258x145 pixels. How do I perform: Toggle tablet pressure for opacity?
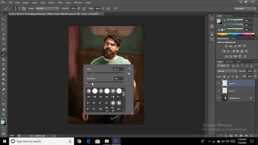pos(84,8)
